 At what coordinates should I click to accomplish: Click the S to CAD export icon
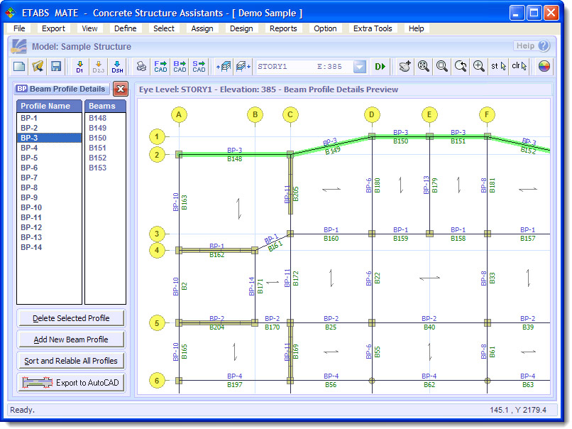tap(199, 66)
